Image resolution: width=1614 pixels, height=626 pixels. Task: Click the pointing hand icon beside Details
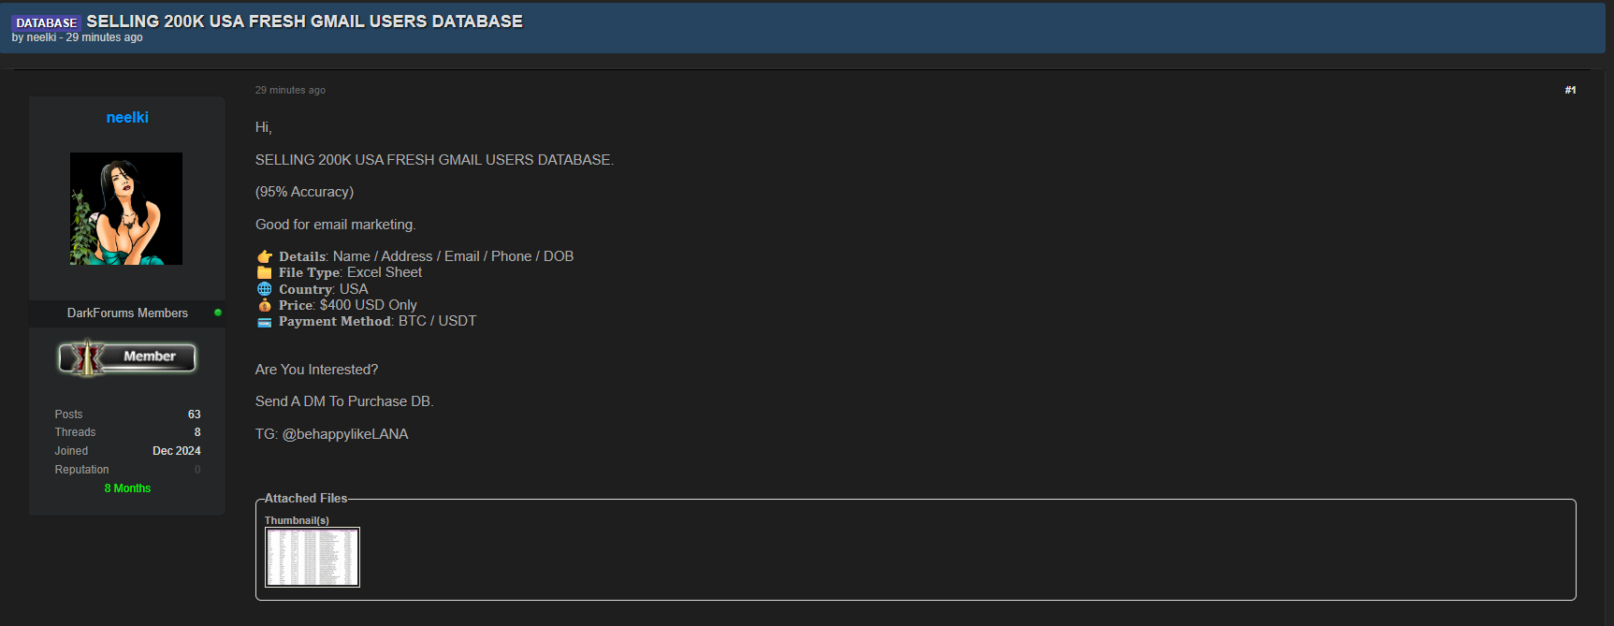[265, 256]
